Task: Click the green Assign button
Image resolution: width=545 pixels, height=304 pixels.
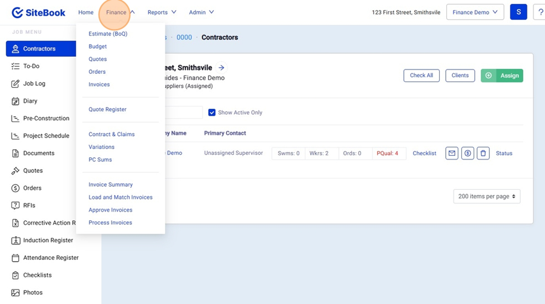Action: 501,76
